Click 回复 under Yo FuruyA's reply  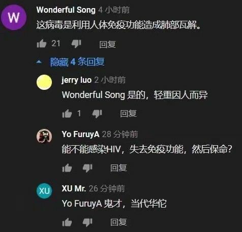(118, 168)
